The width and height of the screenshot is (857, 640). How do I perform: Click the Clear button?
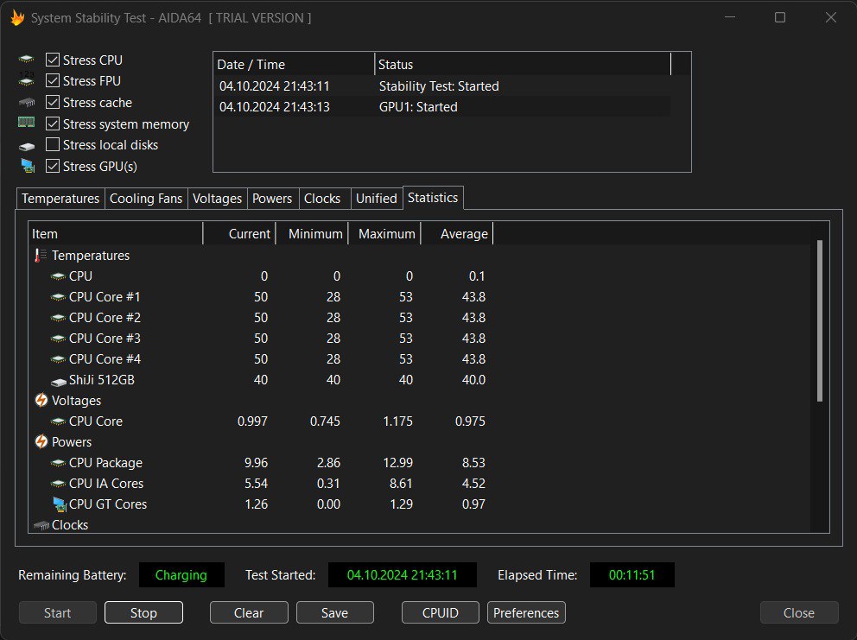249,612
